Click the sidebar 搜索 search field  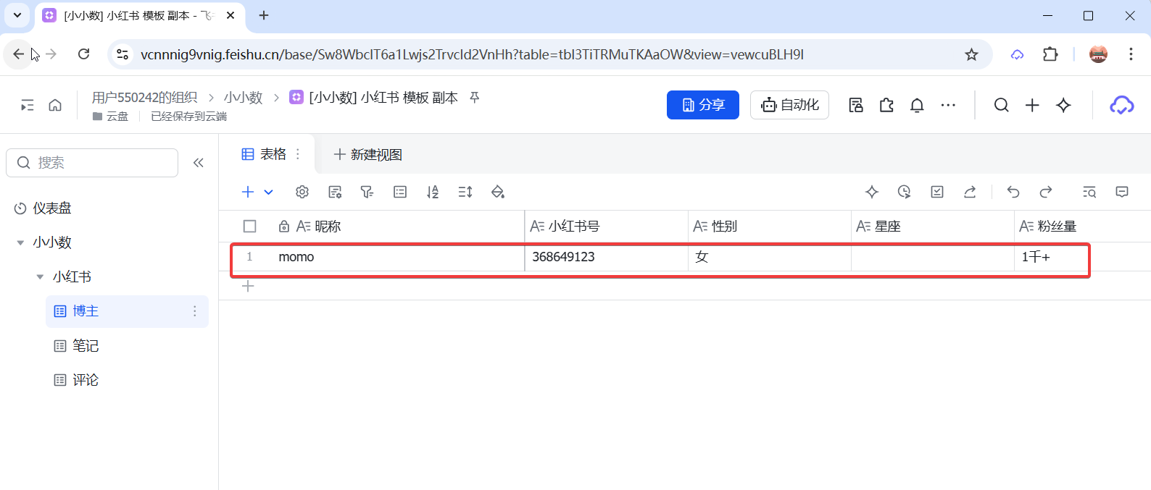(x=92, y=163)
